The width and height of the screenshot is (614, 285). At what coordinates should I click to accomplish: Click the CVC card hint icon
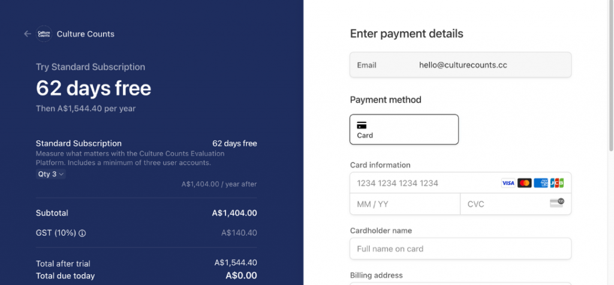pyautogui.click(x=557, y=203)
